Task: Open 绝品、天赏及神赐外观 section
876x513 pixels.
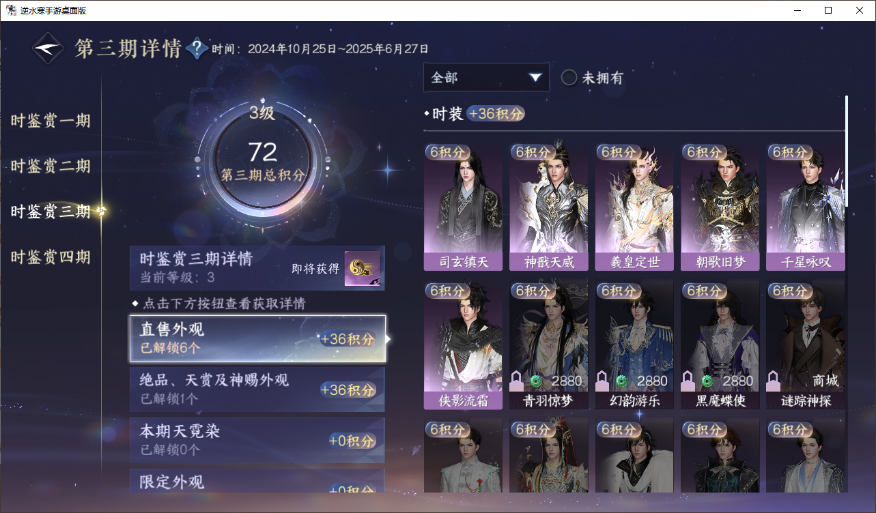Action: pyautogui.click(x=257, y=390)
